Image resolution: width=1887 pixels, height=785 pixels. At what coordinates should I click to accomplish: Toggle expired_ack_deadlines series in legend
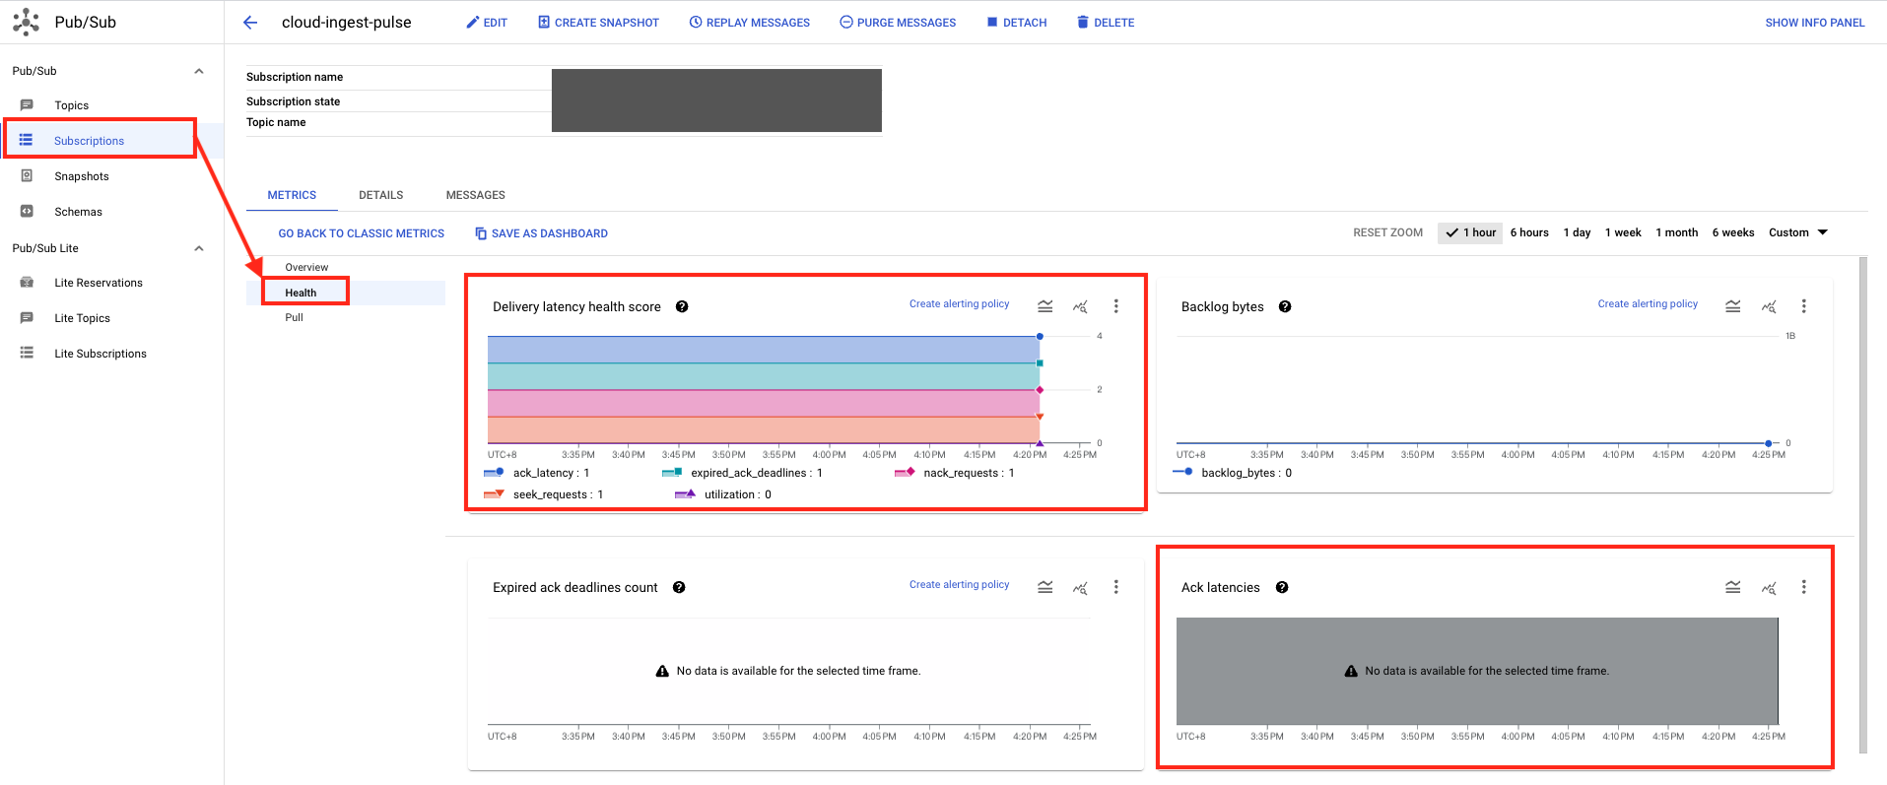(x=742, y=473)
